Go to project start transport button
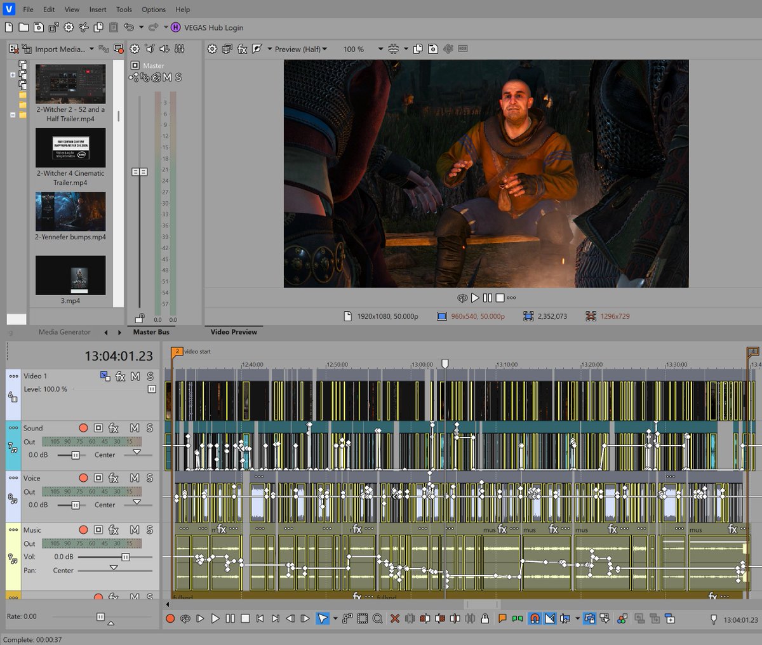The image size is (762, 645). coord(260,618)
